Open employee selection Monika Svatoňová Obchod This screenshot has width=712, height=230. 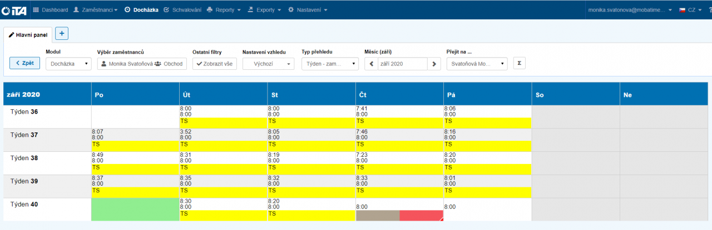point(142,64)
